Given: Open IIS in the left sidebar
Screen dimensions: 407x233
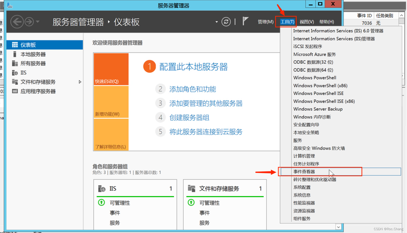Looking at the screenshot, I should [23, 73].
